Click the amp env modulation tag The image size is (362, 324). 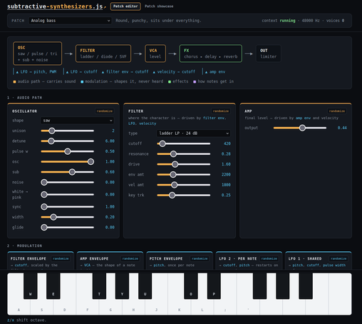pos(215,72)
